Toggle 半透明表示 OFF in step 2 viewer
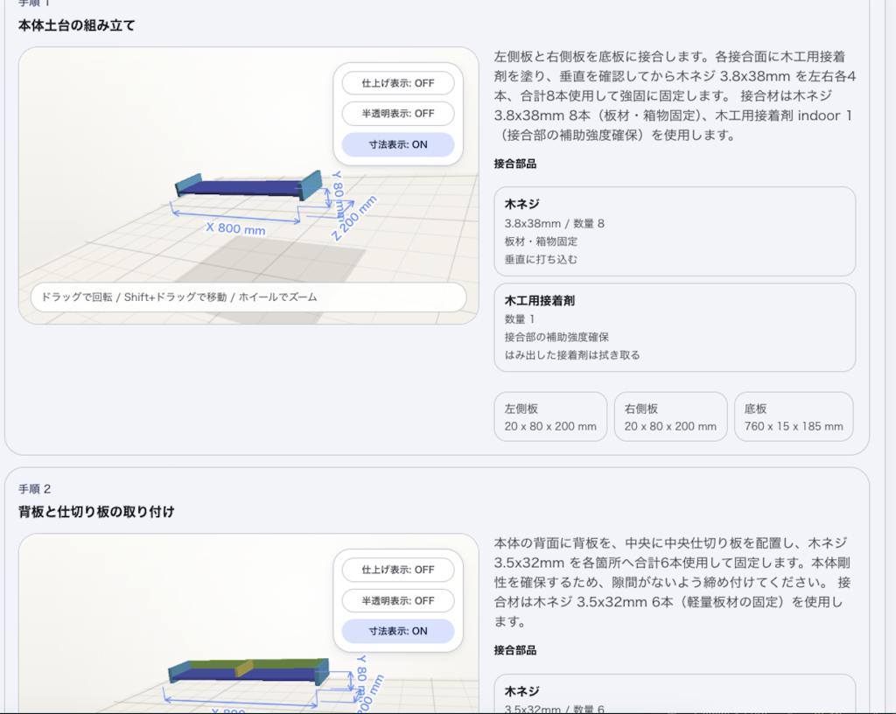This screenshot has width=896, height=714. click(398, 600)
